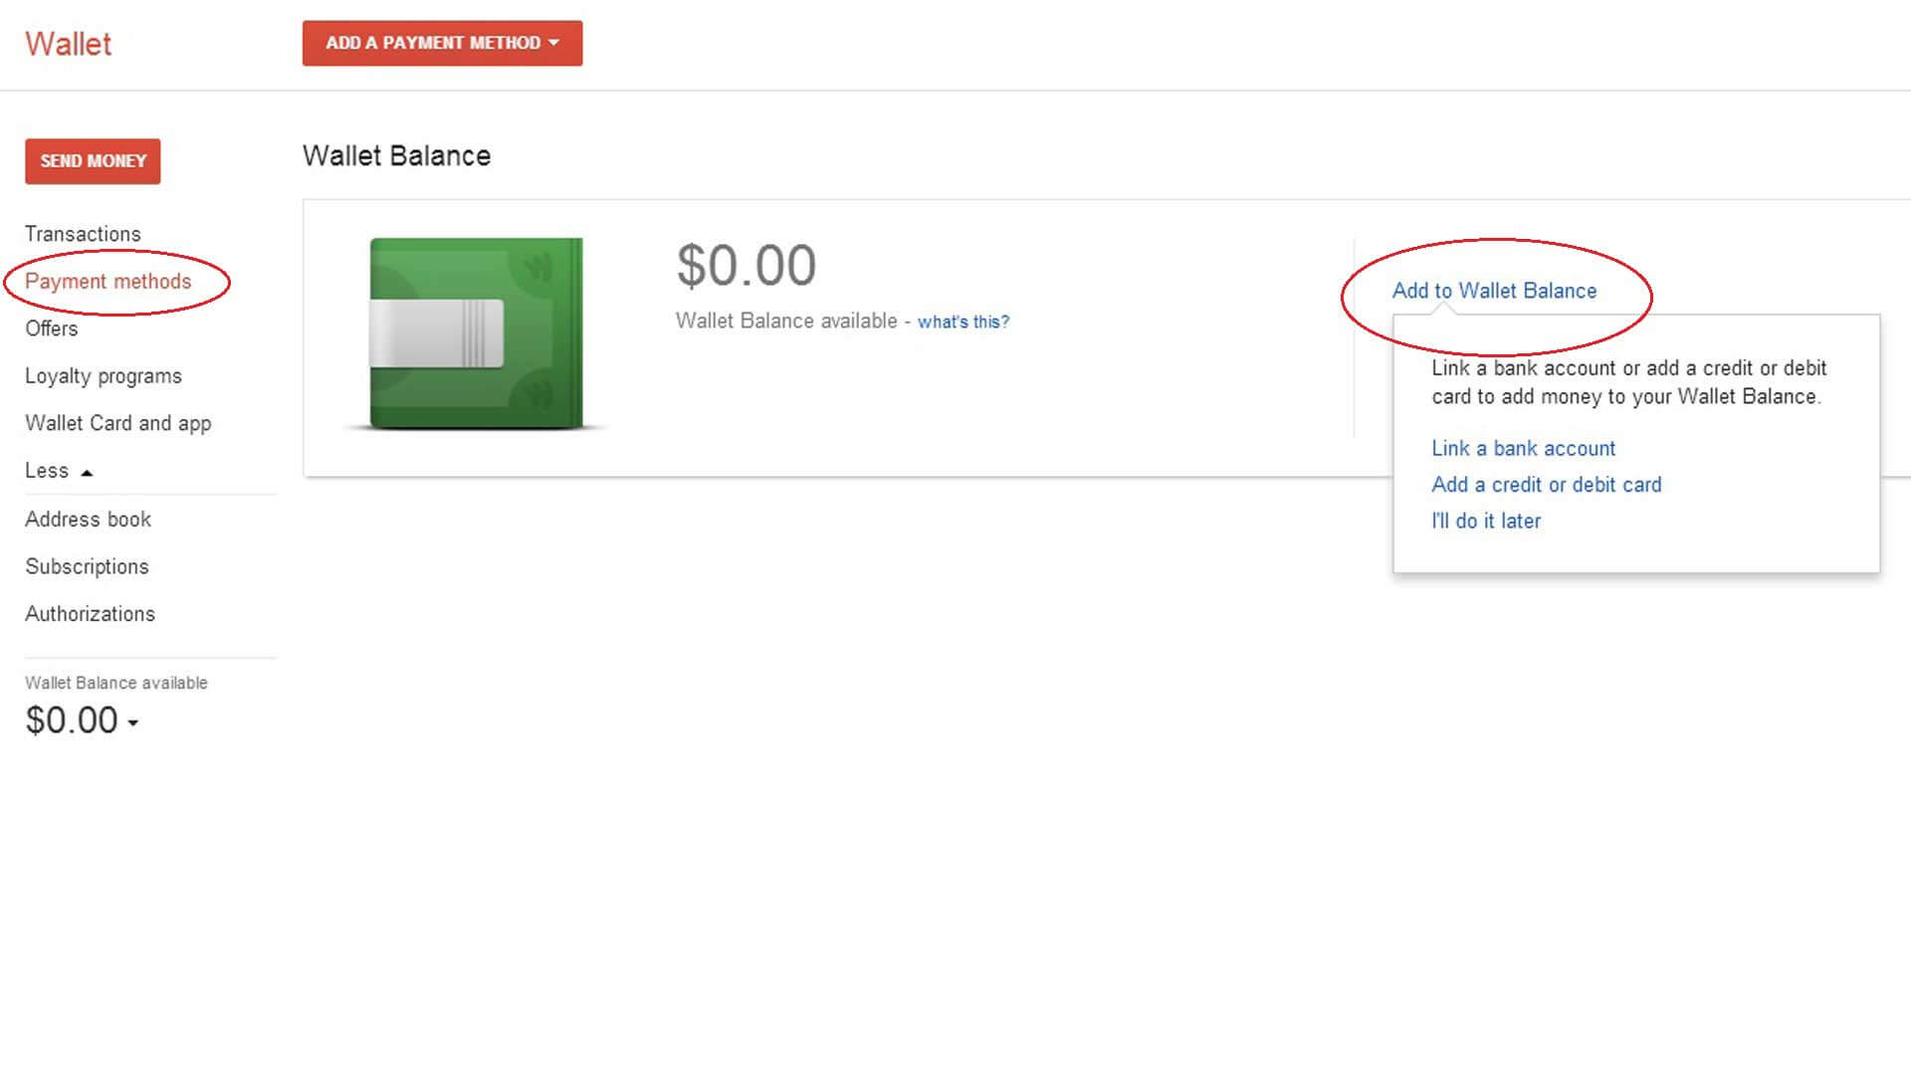Click the Send Money button icon
This screenshot has height=1075, width=1911.
pos(91,160)
